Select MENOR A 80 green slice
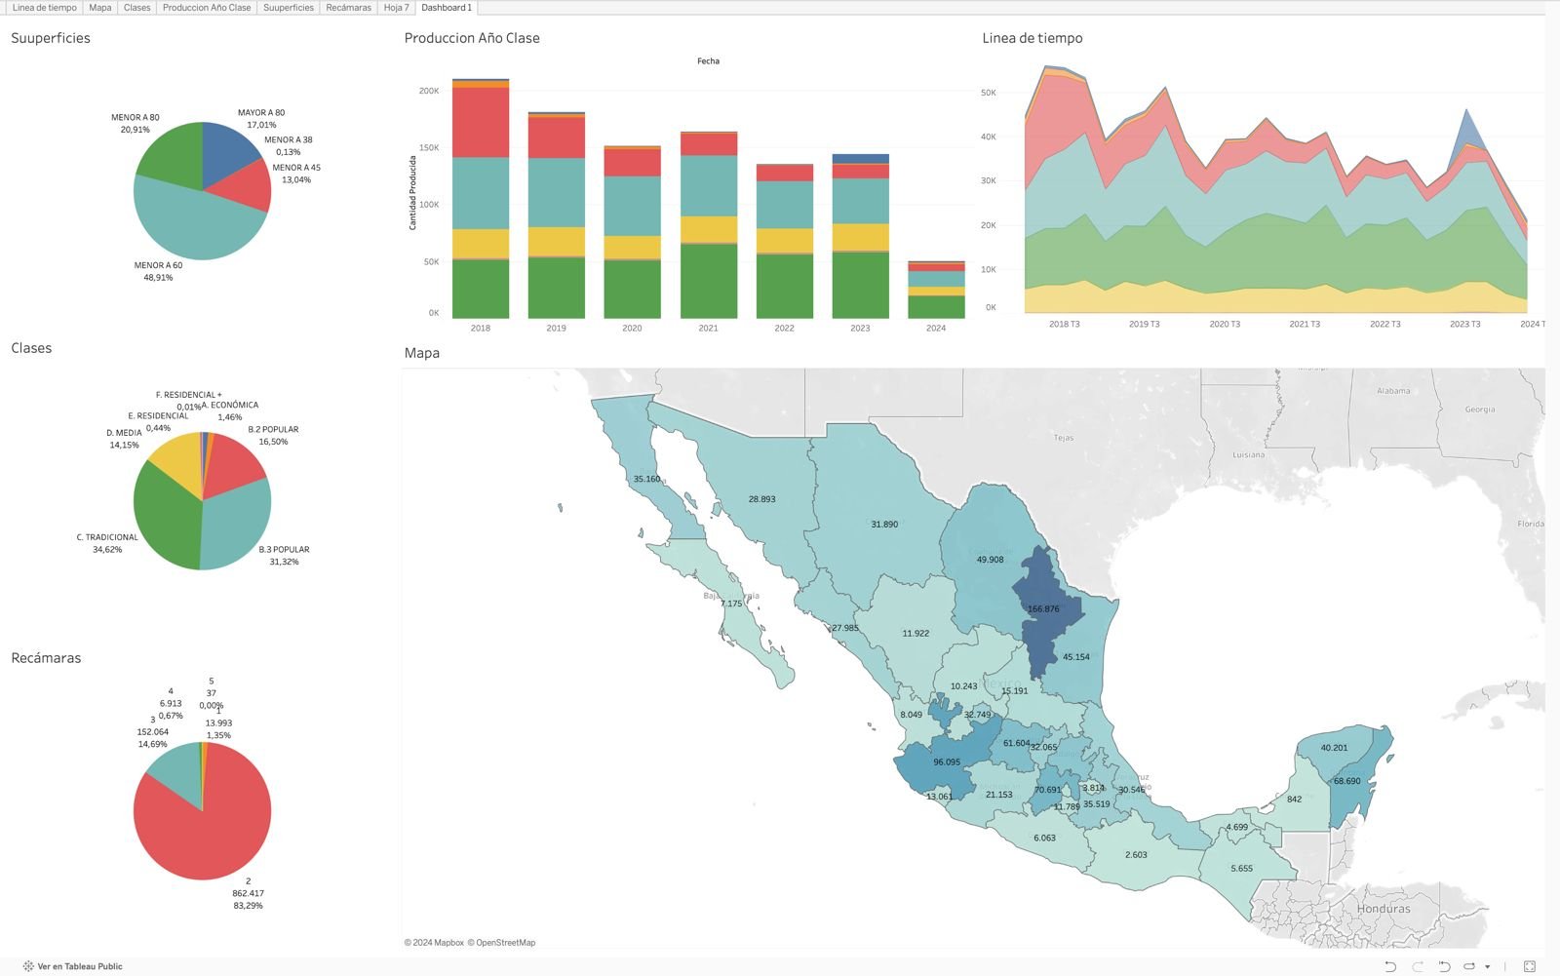This screenshot has height=976, width=1560. pyautogui.click(x=175, y=154)
